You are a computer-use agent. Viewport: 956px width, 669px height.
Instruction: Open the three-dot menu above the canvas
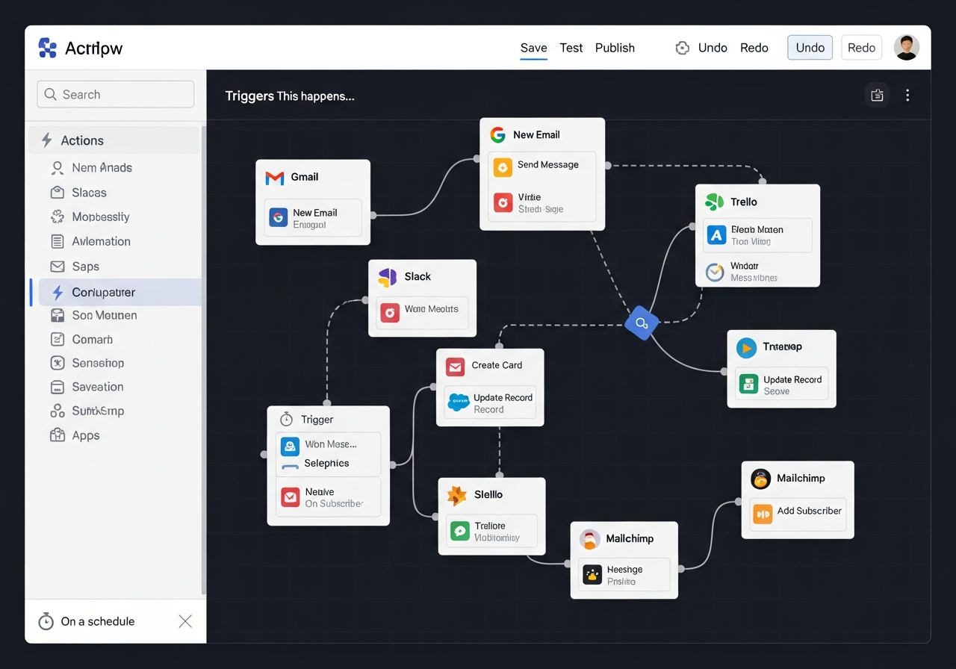point(907,95)
